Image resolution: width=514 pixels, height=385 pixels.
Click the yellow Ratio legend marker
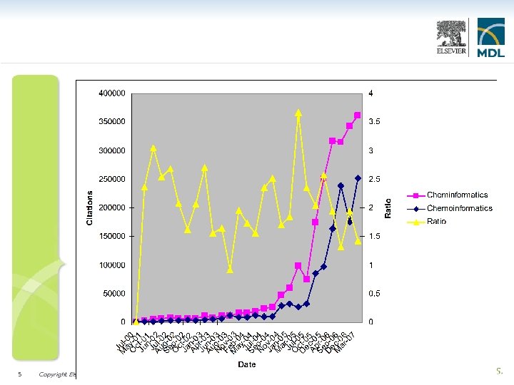pyautogui.click(x=415, y=222)
